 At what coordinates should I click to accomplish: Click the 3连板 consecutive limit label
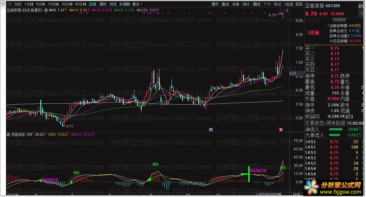pos(313,33)
